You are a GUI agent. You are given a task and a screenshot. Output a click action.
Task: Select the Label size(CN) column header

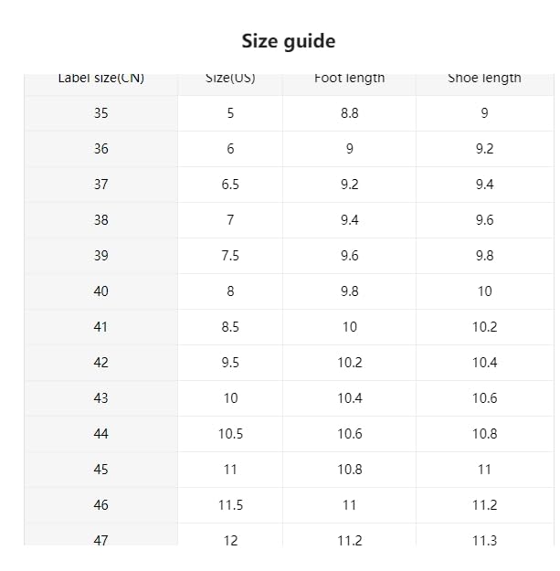tap(100, 79)
